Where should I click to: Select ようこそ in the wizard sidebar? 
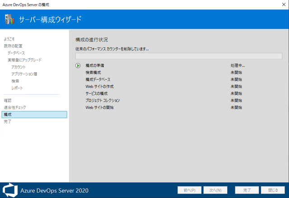click(x=9, y=39)
